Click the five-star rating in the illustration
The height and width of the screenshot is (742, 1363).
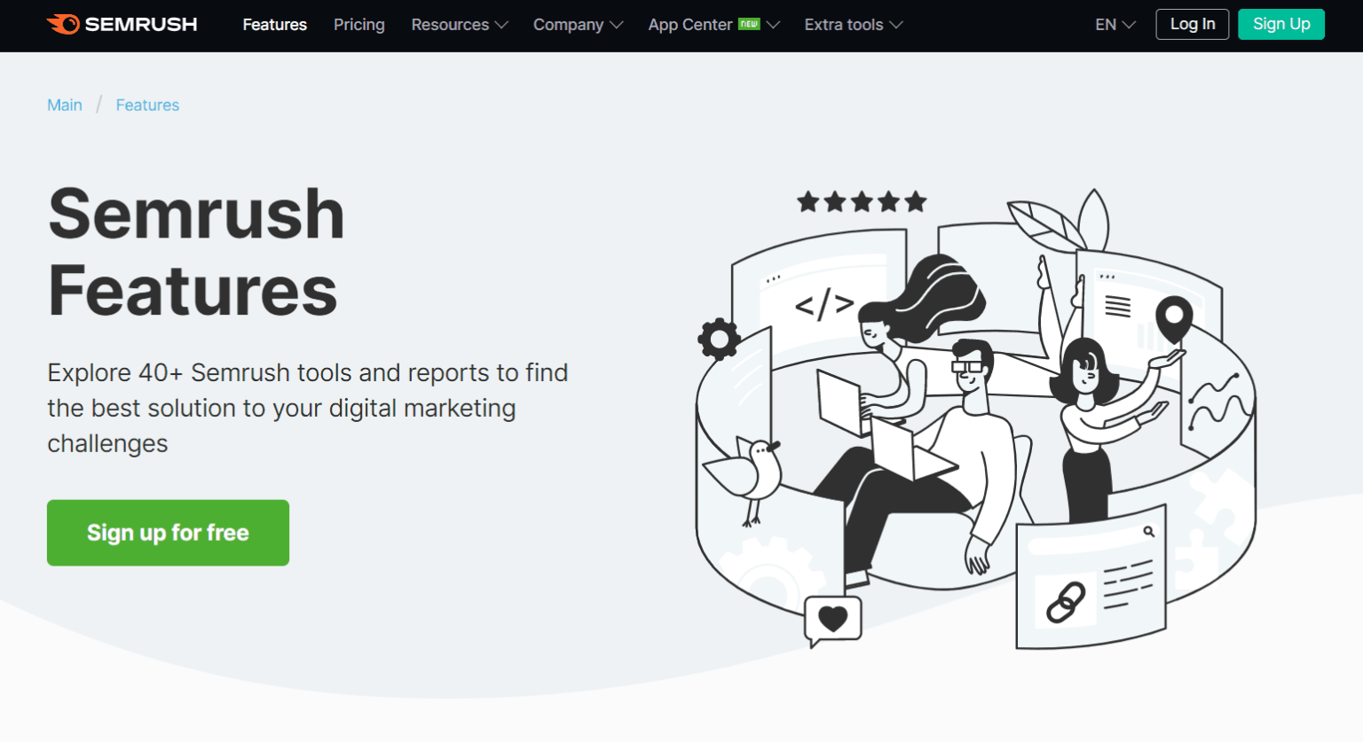click(x=862, y=202)
